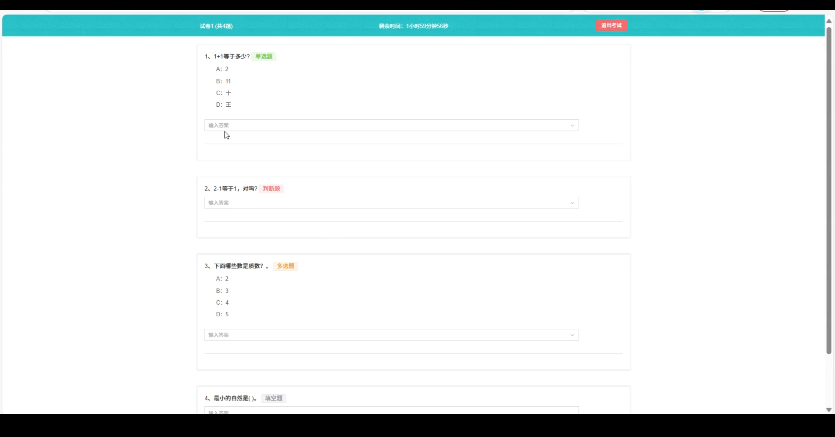Expand the chevron on question 1 answer selector
Screen dimensions: 835x437
[x=573, y=125]
